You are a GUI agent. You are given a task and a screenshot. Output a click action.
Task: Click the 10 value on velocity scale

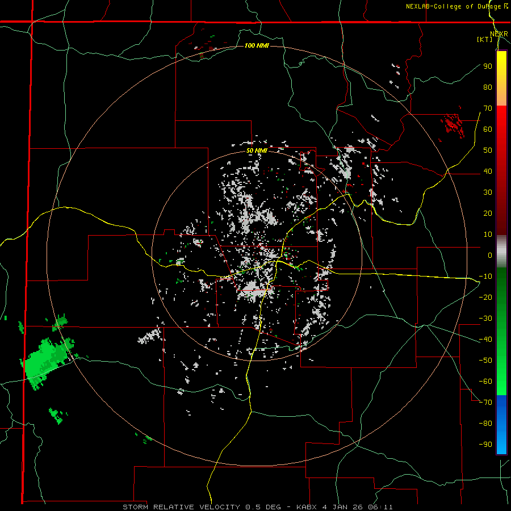tap(488, 234)
